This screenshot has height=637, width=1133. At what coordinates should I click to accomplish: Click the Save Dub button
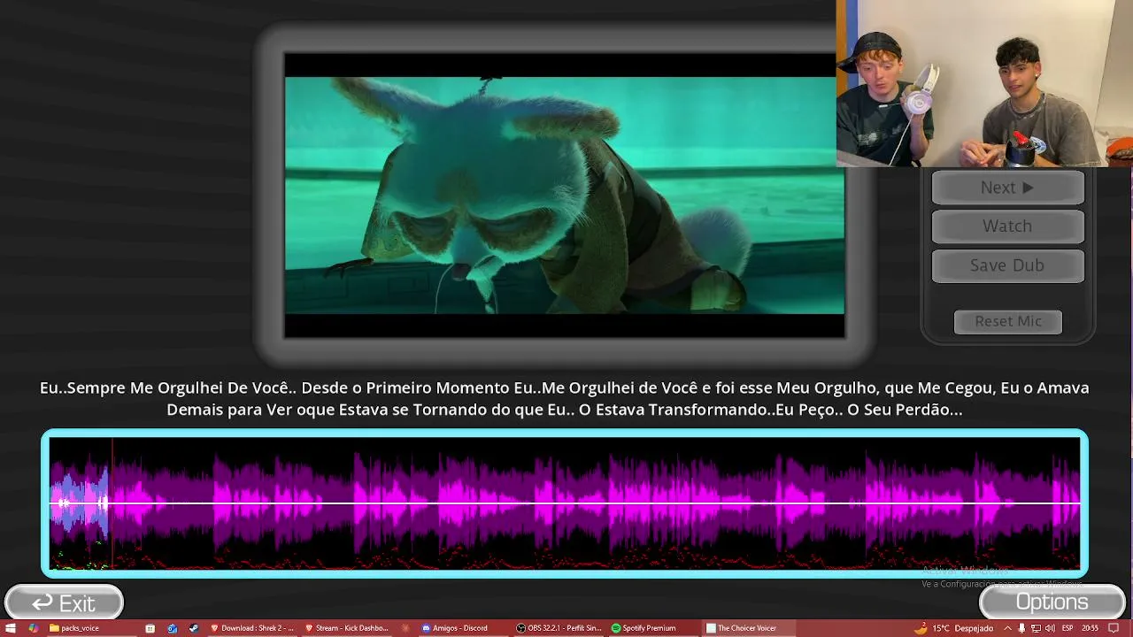tap(1007, 265)
